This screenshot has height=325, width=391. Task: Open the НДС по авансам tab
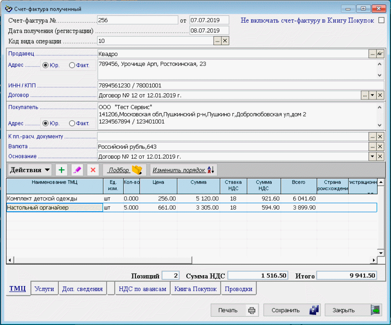tap(142, 289)
